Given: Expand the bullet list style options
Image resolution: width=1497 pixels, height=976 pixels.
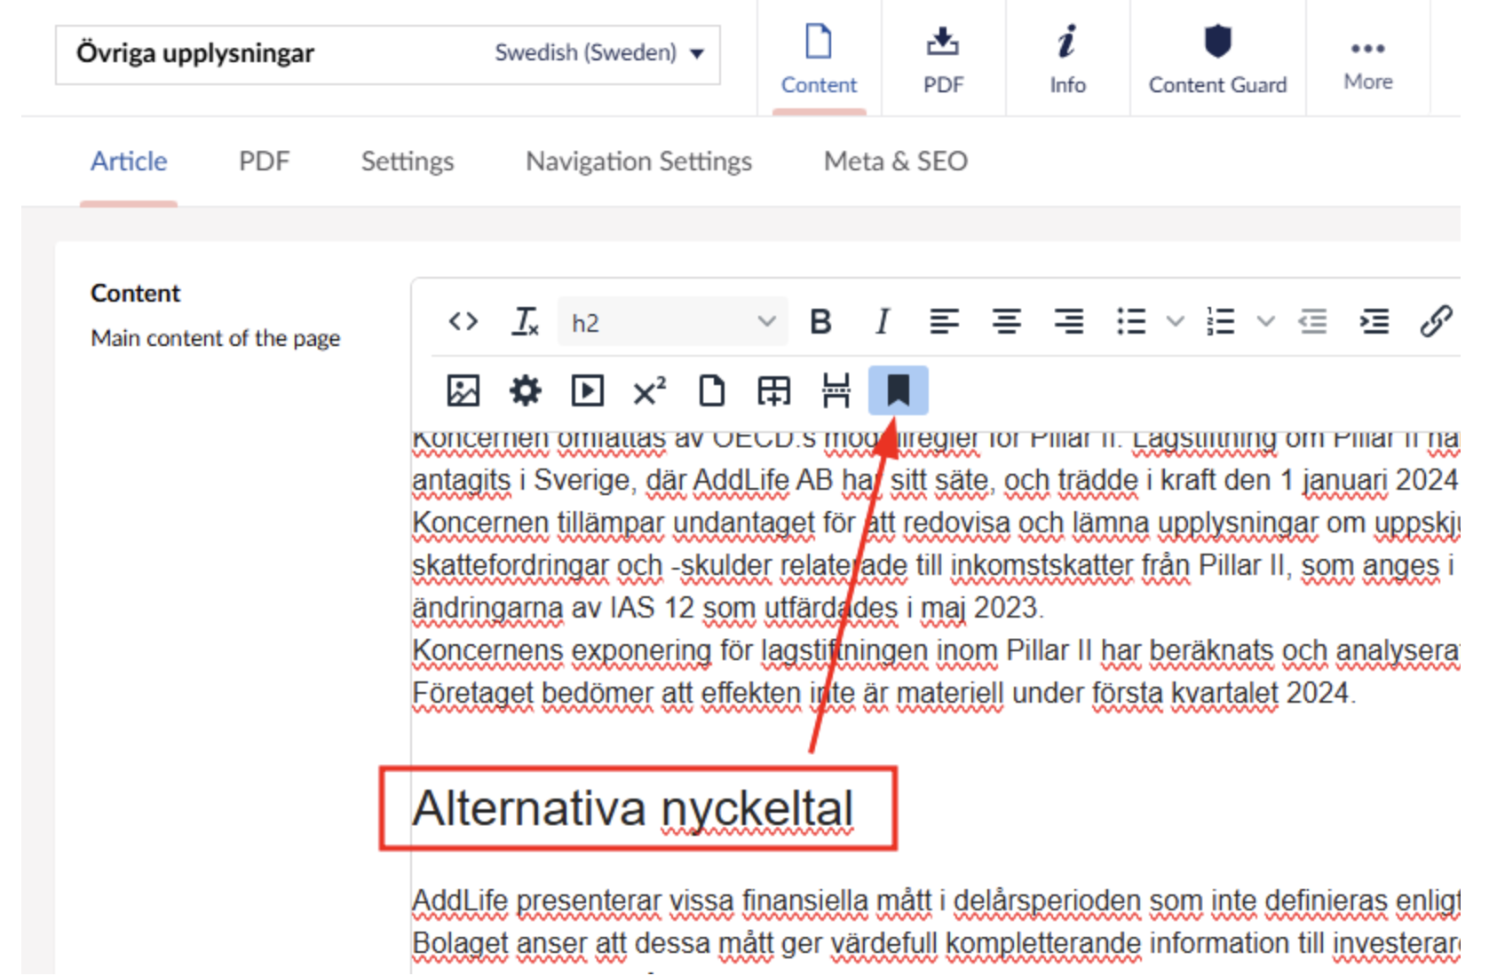Looking at the screenshot, I should (1175, 321).
